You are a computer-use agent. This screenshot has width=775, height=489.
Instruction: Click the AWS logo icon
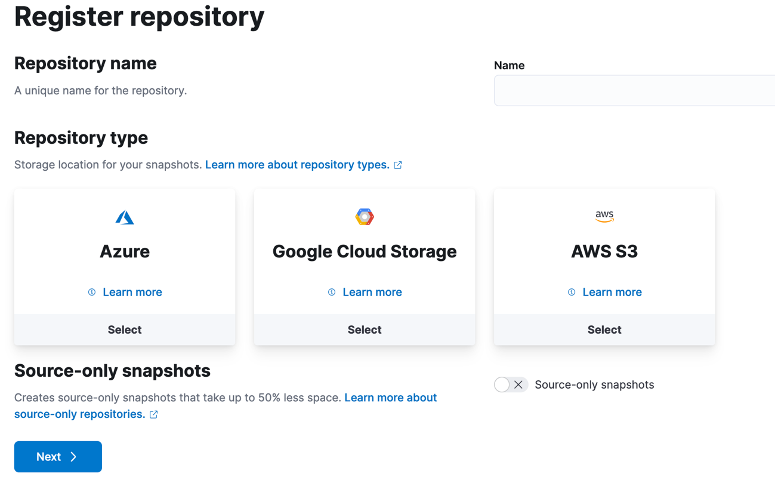[x=604, y=217]
